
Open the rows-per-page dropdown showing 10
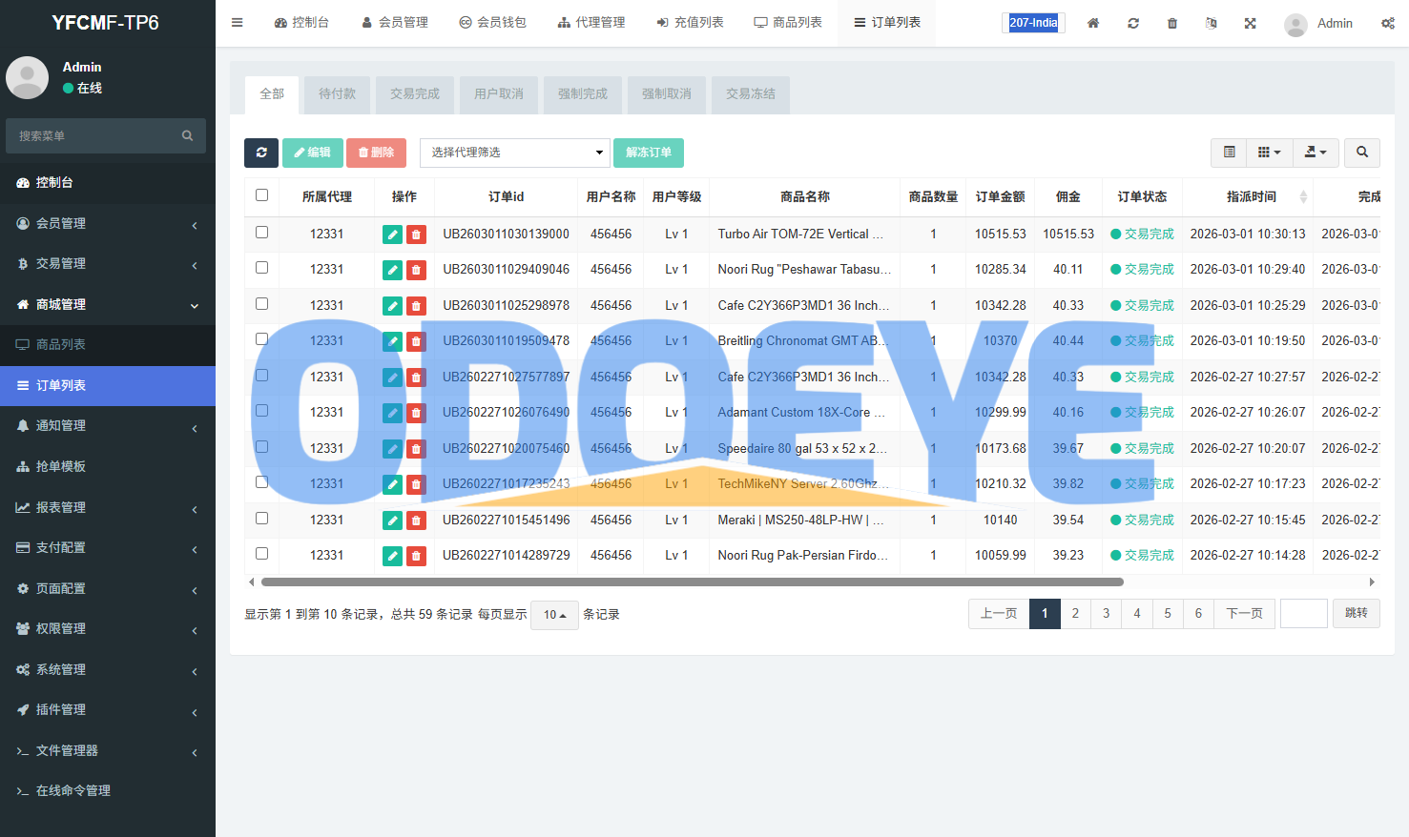[554, 615]
